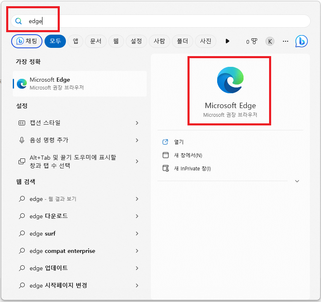
Task: Open Bing chat icon at top right
Action: click(x=301, y=41)
